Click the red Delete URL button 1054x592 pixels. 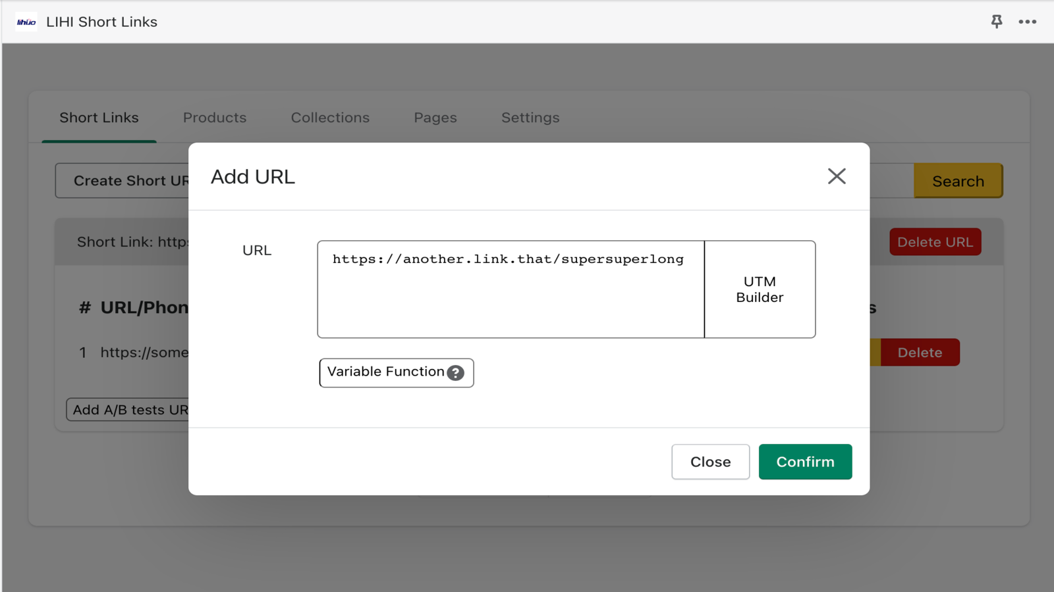(935, 242)
